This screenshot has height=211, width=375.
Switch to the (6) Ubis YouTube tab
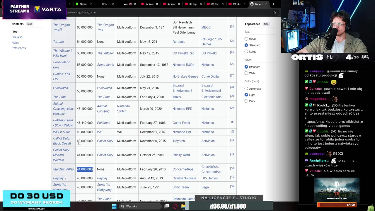237,4
